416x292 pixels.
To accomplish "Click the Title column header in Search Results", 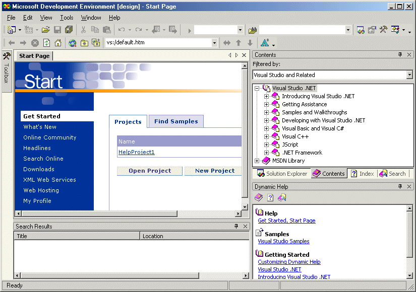I will pyautogui.click(x=77, y=236).
